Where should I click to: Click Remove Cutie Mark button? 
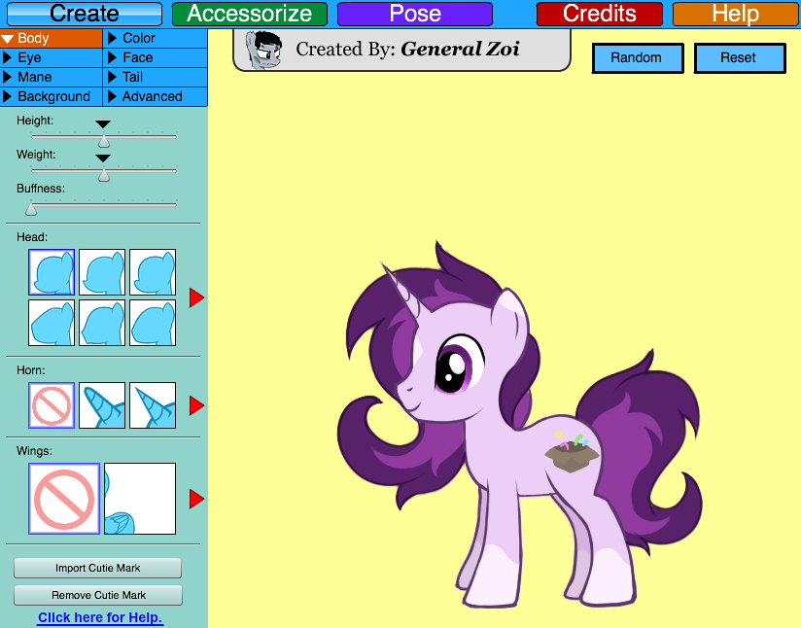click(98, 595)
